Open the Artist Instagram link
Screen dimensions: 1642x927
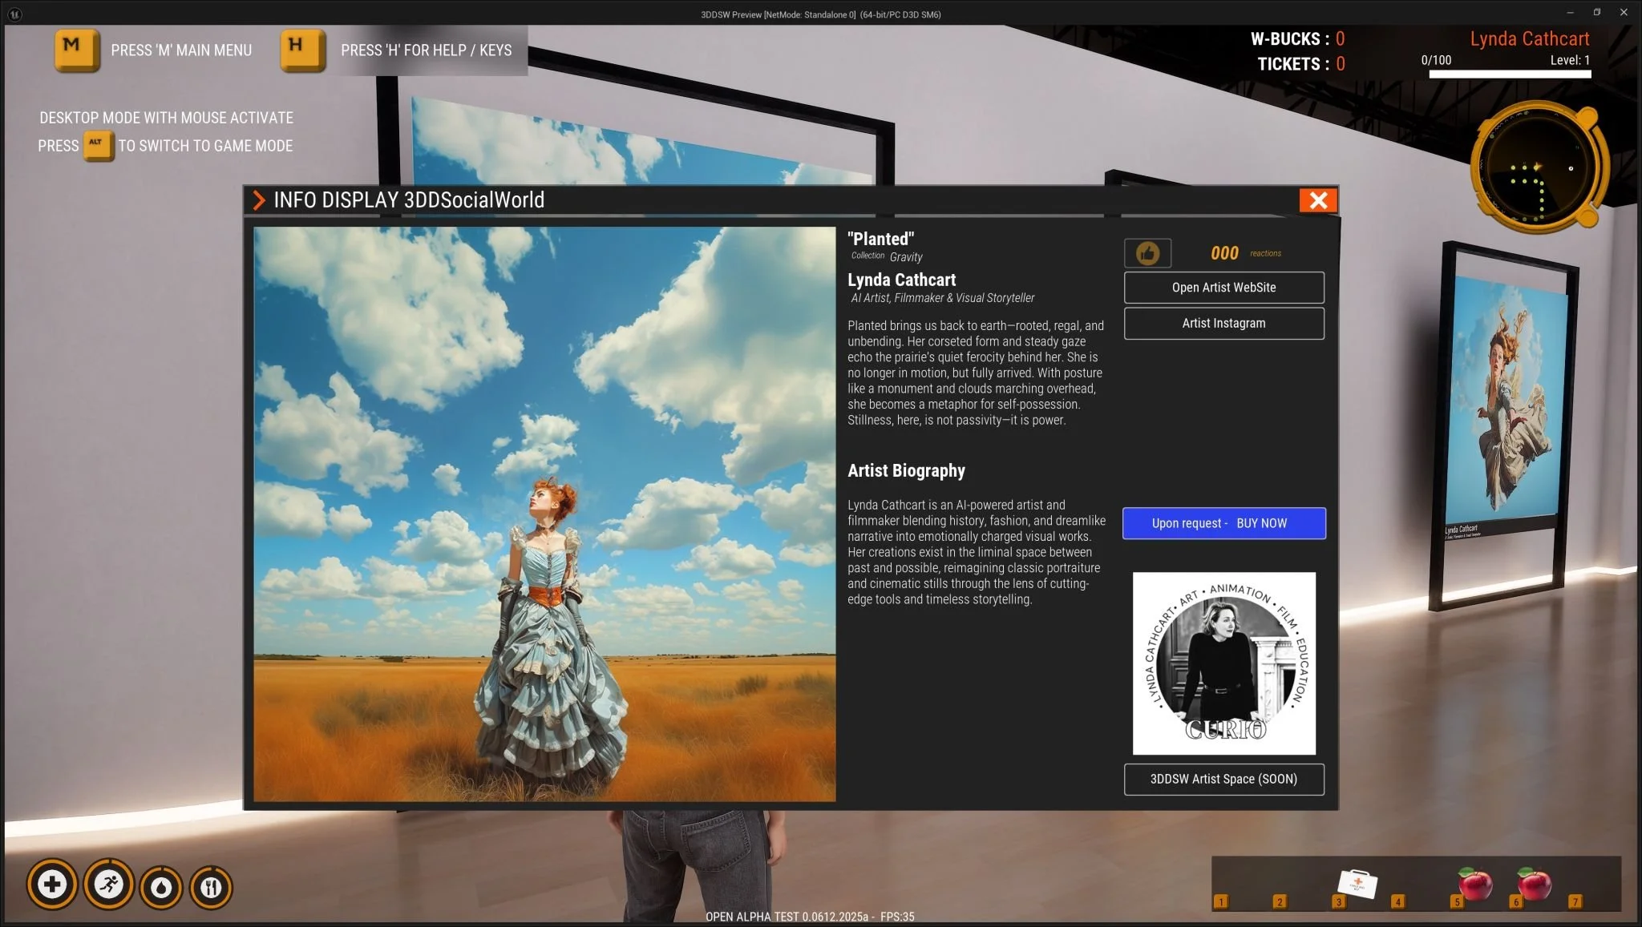click(1223, 324)
